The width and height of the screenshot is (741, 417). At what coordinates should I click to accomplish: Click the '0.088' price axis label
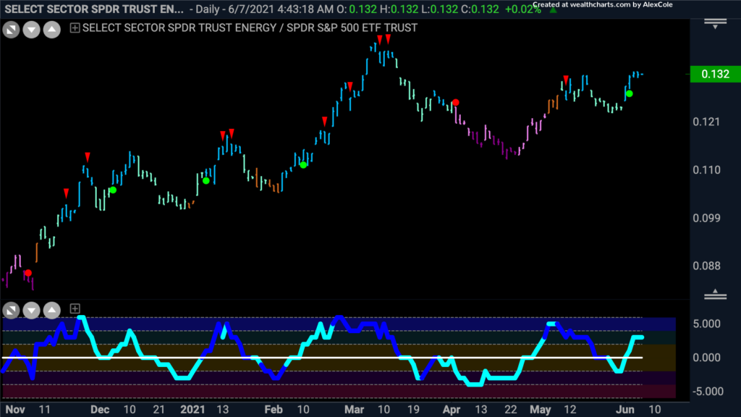point(706,266)
